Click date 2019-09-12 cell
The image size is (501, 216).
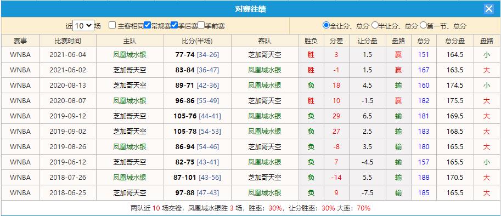[x=67, y=116]
